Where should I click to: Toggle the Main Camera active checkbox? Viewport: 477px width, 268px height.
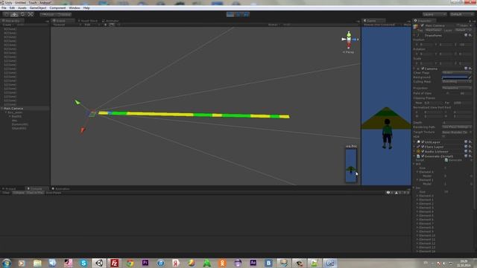(x=423, y=25)
